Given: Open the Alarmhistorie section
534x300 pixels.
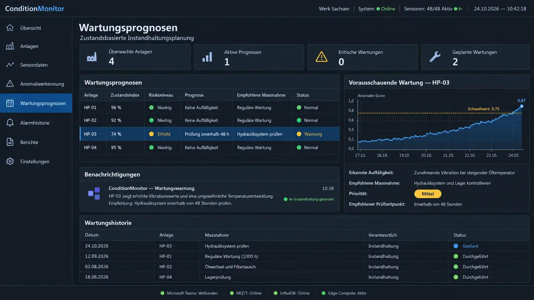Looking at the screenshot, I should click(36, 123).
